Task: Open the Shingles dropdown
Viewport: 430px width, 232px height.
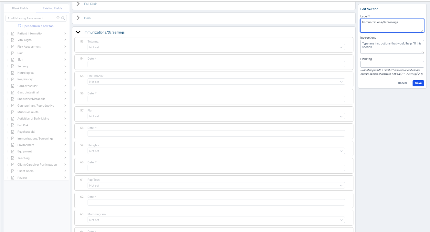Action: coord(216,151)
